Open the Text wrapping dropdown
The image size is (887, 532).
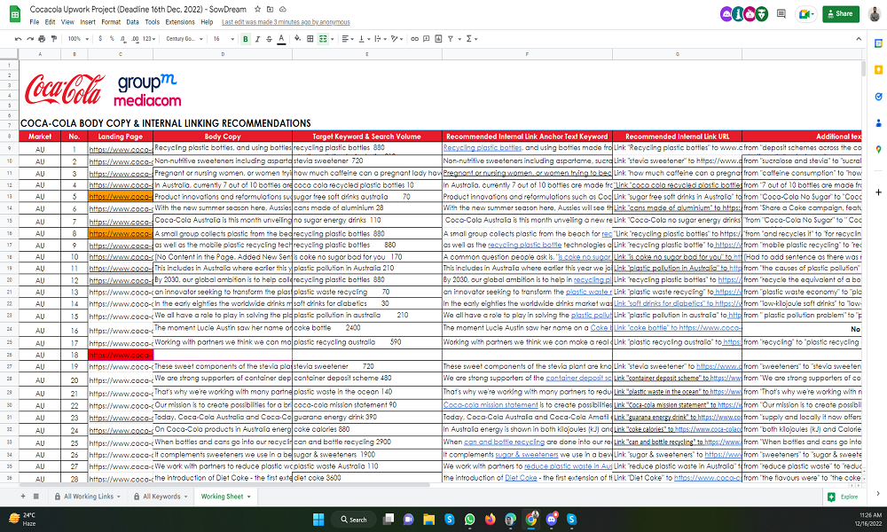[381, 39]
